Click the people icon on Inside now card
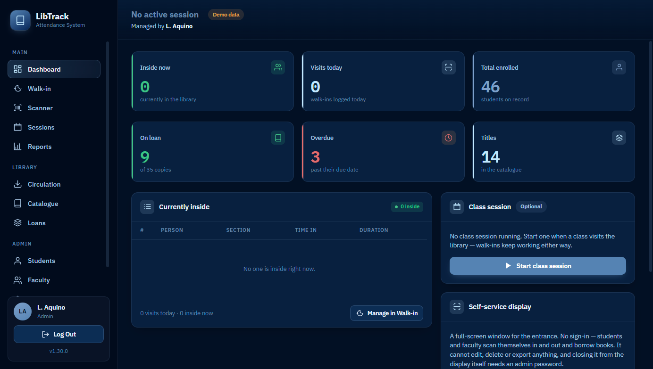The width and height of the screenshot is (653, 369). 278,67
